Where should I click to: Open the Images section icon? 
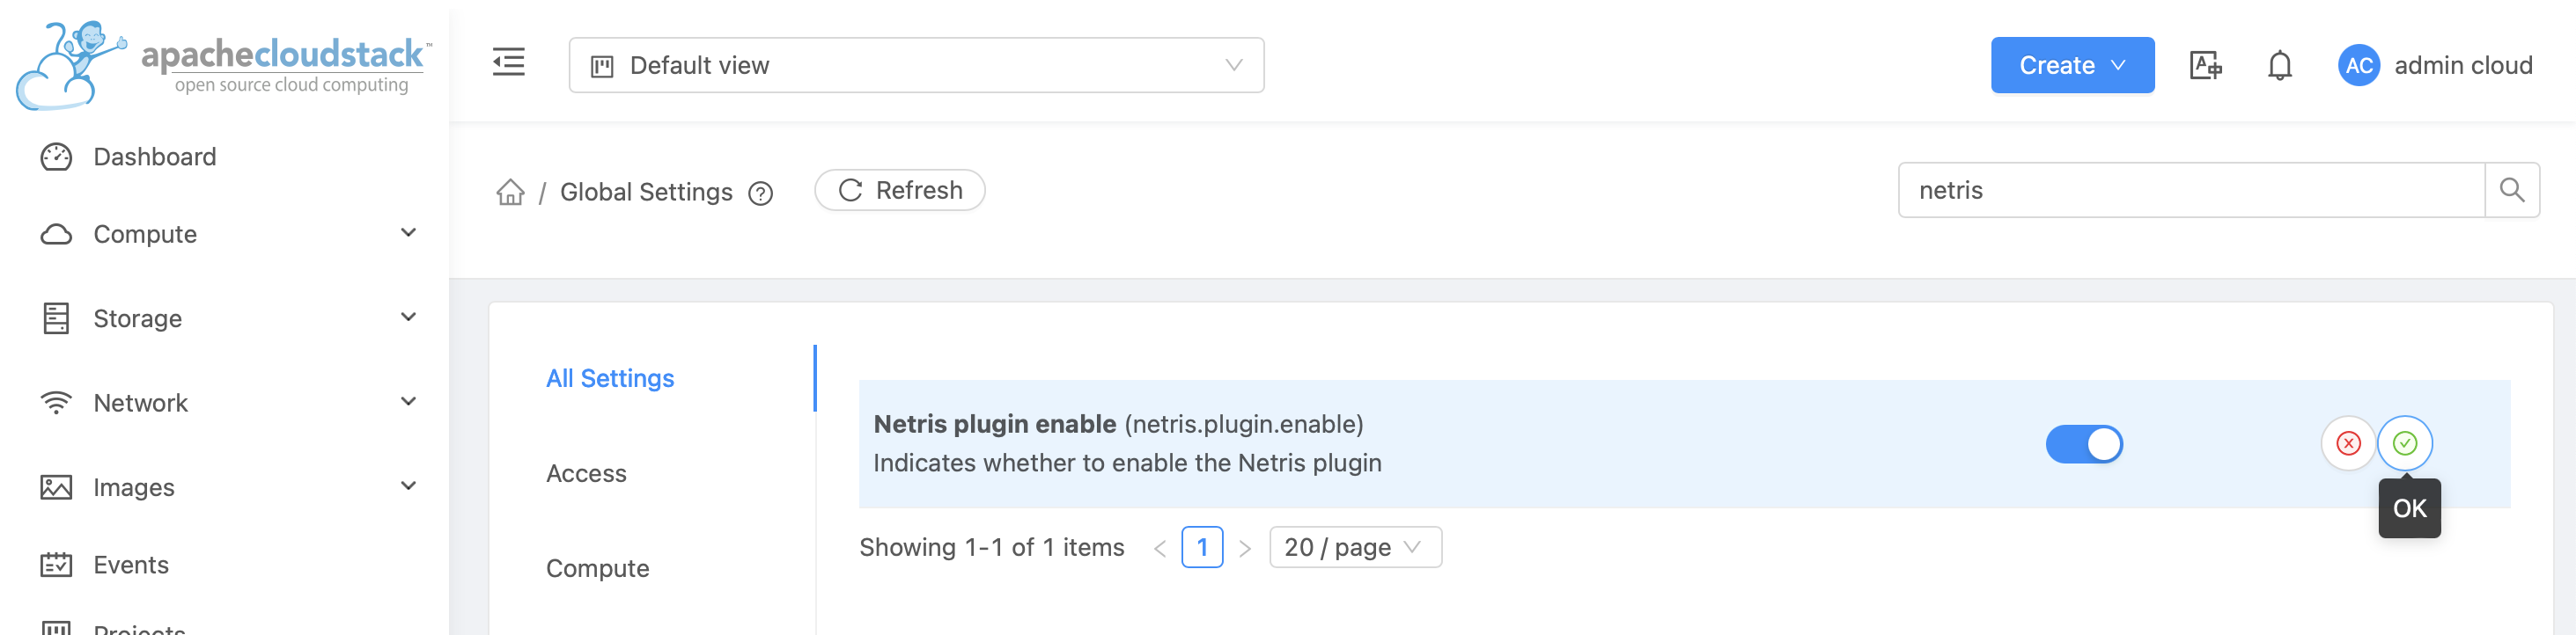click(58, 486)
